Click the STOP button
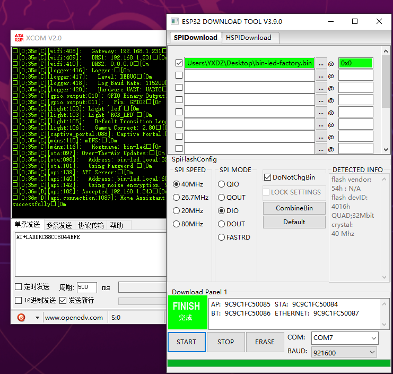This screenshot has height=374, width=393. point(226,342)
